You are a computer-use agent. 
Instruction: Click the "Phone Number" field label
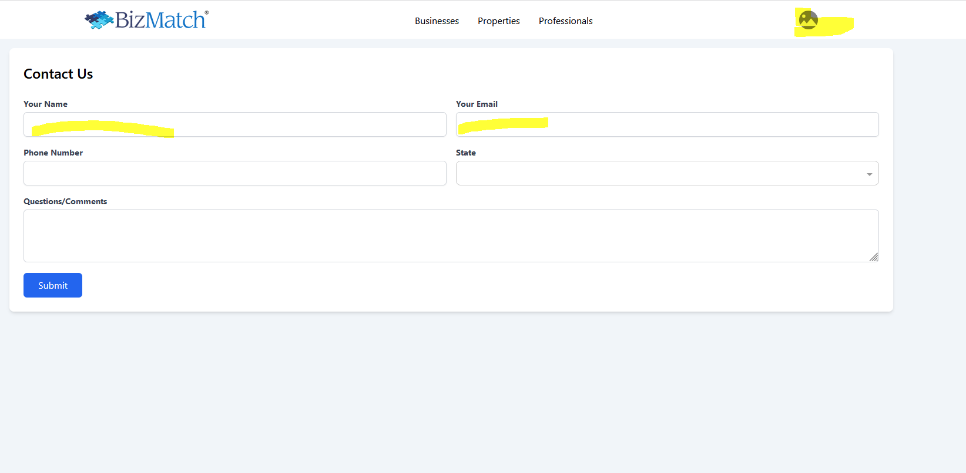[x=53, y=153]
